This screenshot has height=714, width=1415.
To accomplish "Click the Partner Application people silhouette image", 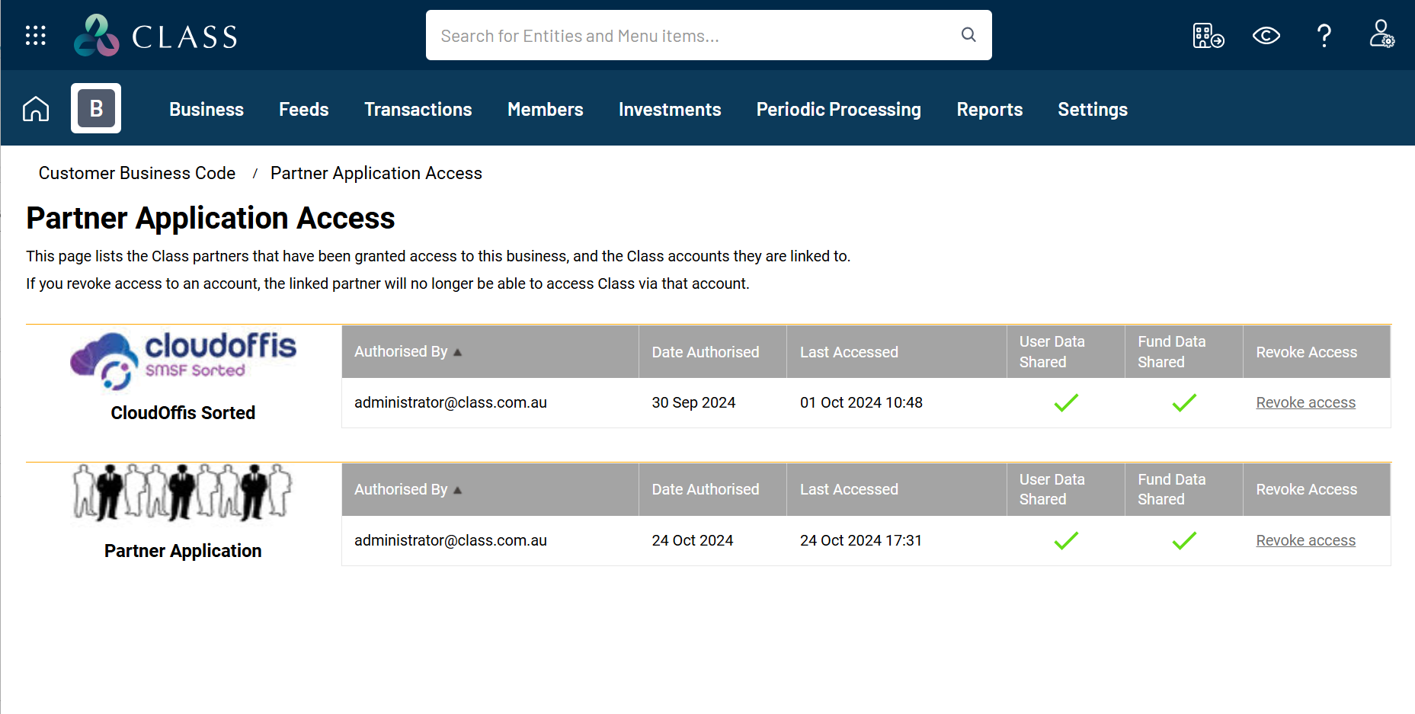I will pos(183,492).
